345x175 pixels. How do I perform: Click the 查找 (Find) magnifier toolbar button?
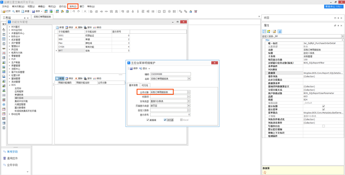click(16, 11)
